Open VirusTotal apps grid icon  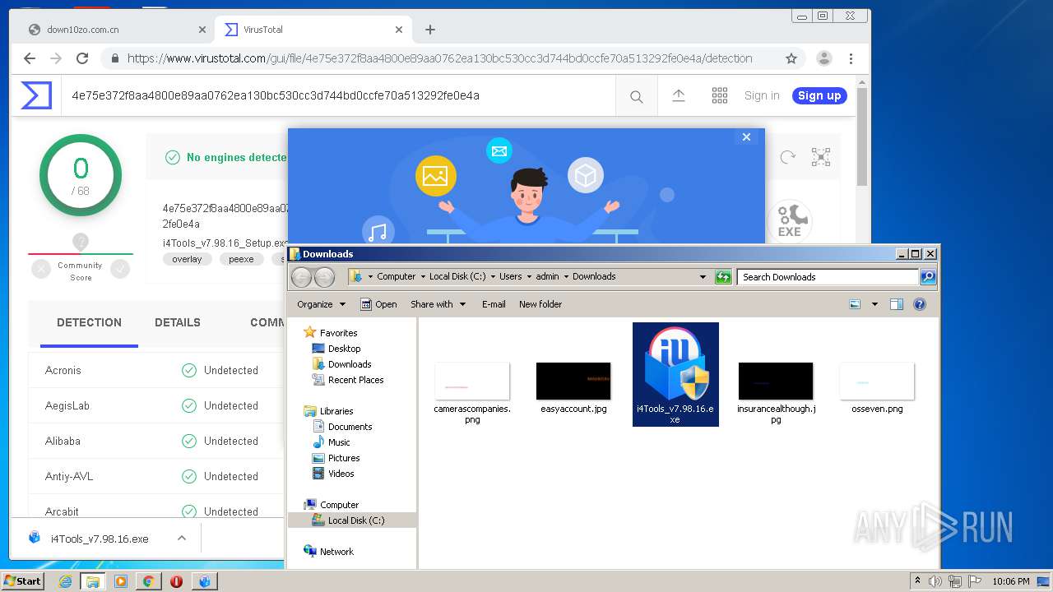pyautogui.click(x=720, y=95)
